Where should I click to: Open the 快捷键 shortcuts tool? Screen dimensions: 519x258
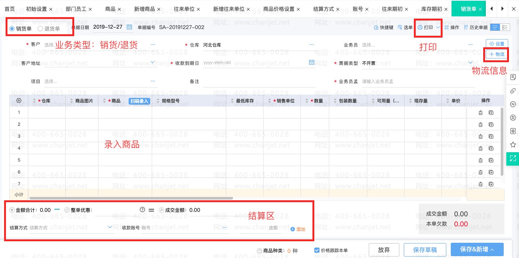[383, 28]
